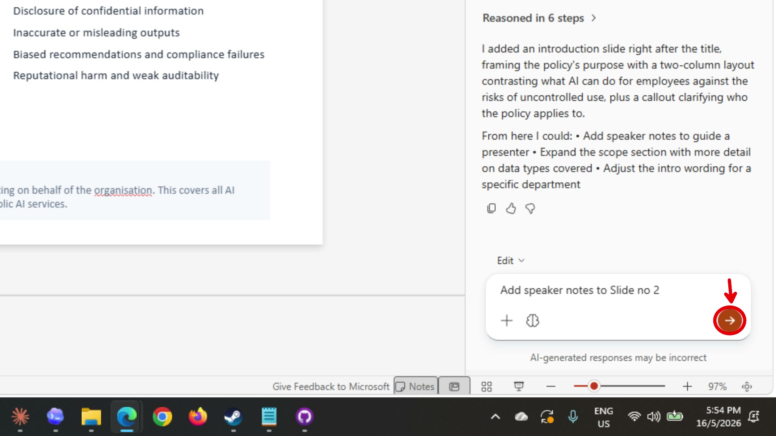Copy the Copilot response
776x436 pixels.
coord(491,208)
